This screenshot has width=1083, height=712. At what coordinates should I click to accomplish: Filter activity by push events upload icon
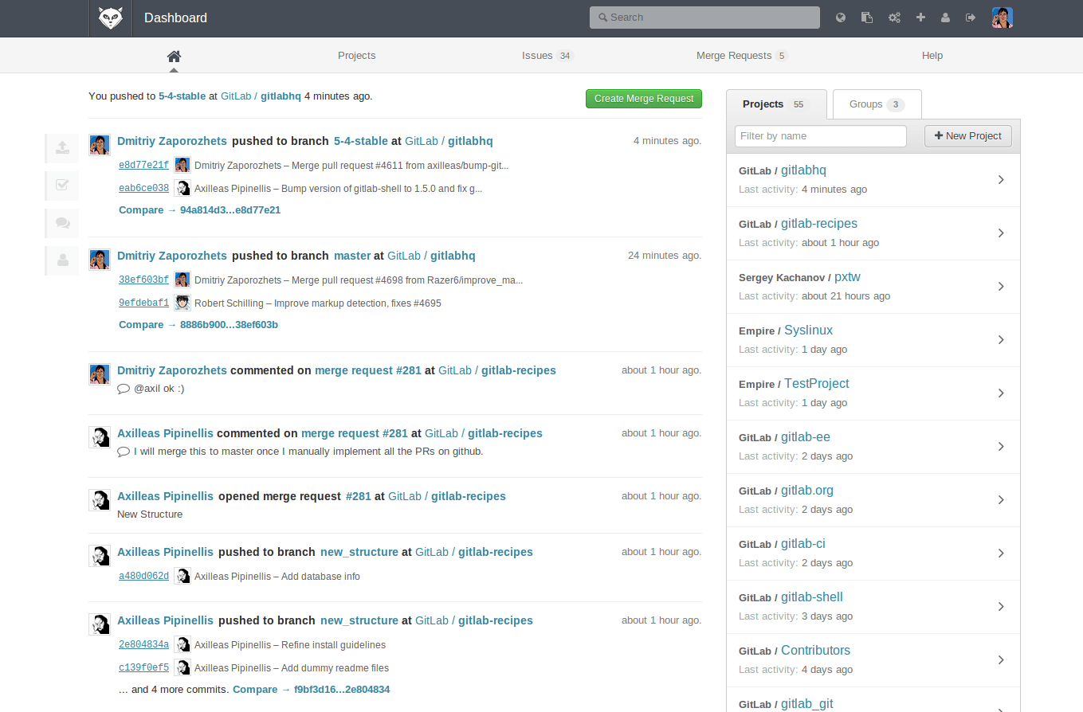coord(61,148)
